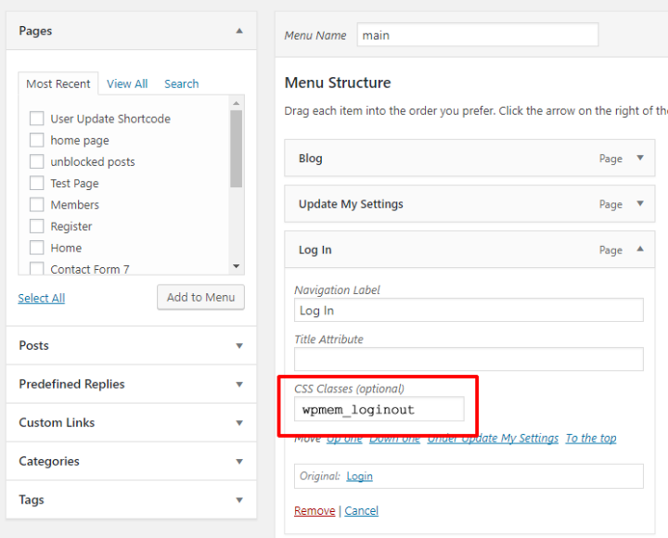This screenshot has width=668, height=538.
Task: Check the unblocked posts checkbox
Action: click(x=37, y=161)
